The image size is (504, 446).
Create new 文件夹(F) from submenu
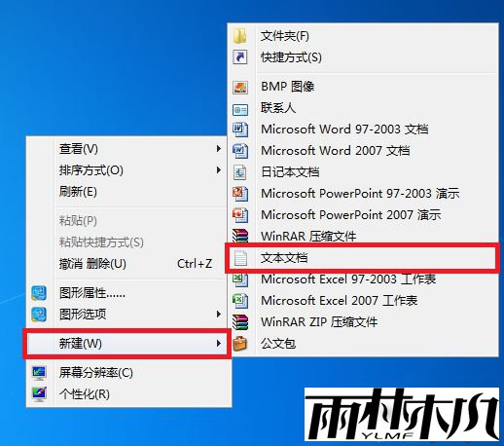[363, 36]
